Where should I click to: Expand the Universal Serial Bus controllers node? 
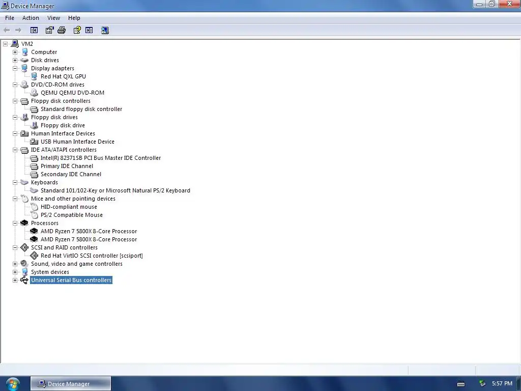(15, 281)
